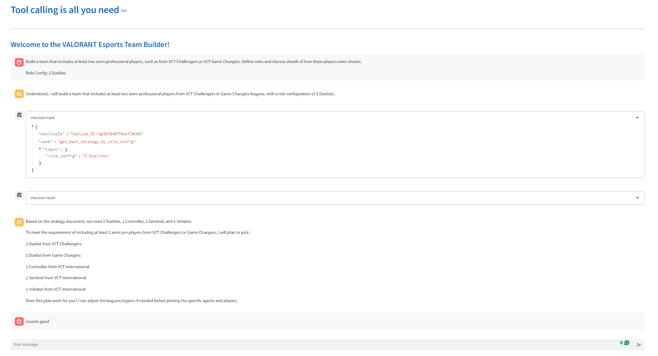Click the 'Tool calling is all you need' title
This screenshot has width=658, height=356.
point(65,10)
